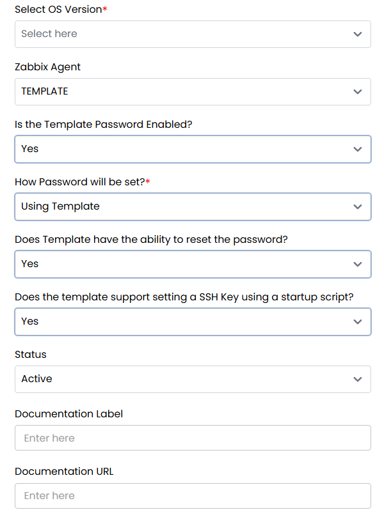Click the chevron on the password reset dropdown
391x517 pixels.
click(x=358, y=264)
